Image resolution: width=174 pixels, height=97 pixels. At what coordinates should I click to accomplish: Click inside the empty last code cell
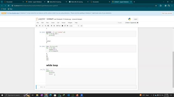pyautogui.click(x=91, y=87)
